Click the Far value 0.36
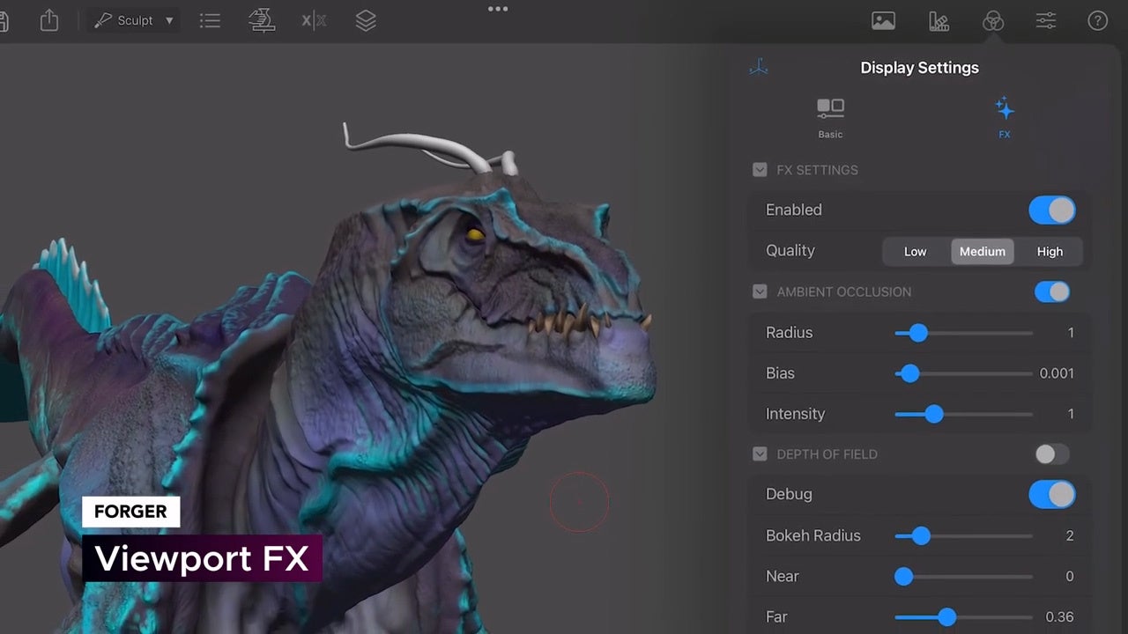This screenshot has height=634, width=1128. tap(1059, 617)
